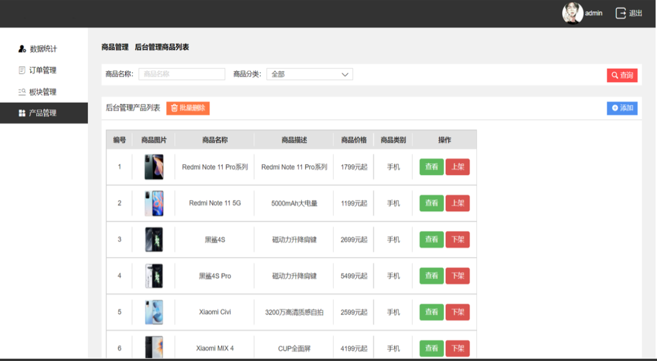
Task: Click the 编号 column header
Action: (119, 140)
